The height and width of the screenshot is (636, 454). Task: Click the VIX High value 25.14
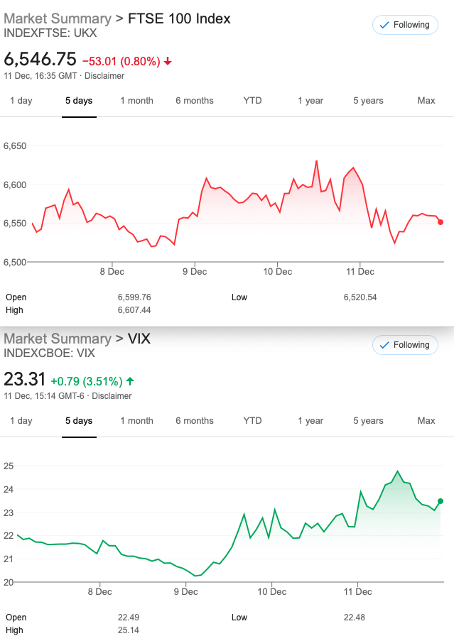click(129, 630)
